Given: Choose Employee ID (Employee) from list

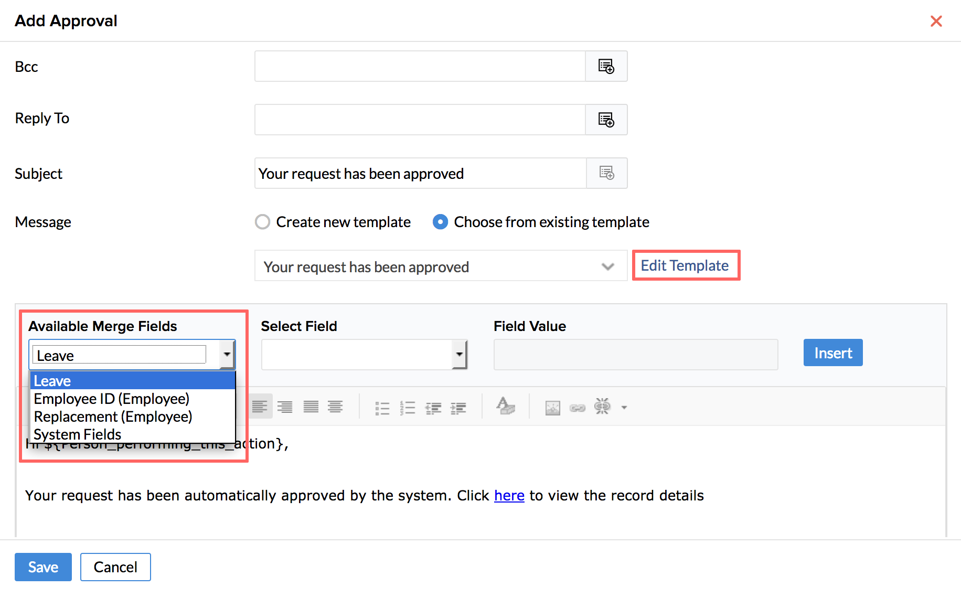Looking at the screenshot, I should [111, 399].
